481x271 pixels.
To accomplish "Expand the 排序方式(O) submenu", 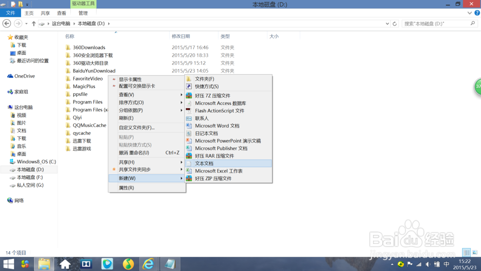I will coord(147,103).
